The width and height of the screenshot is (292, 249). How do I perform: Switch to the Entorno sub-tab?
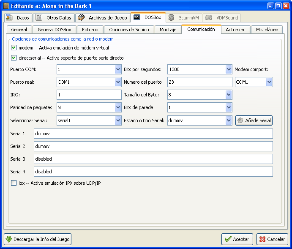pos(90,30)
